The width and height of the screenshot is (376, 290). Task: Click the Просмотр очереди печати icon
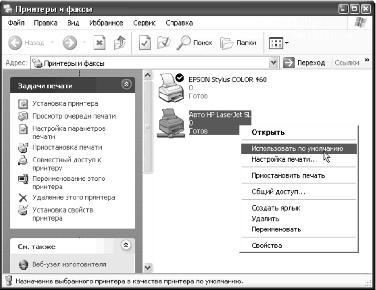(x=23, y=116)
